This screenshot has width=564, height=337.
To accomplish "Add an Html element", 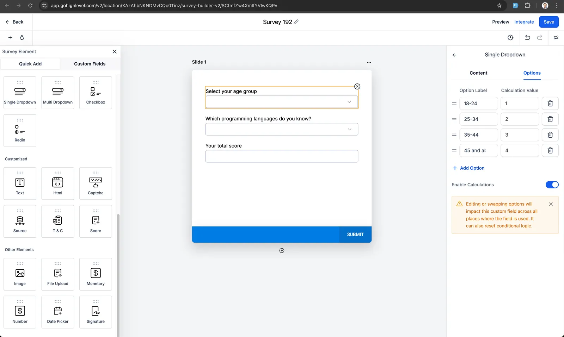I will click(x=58, y=183).
